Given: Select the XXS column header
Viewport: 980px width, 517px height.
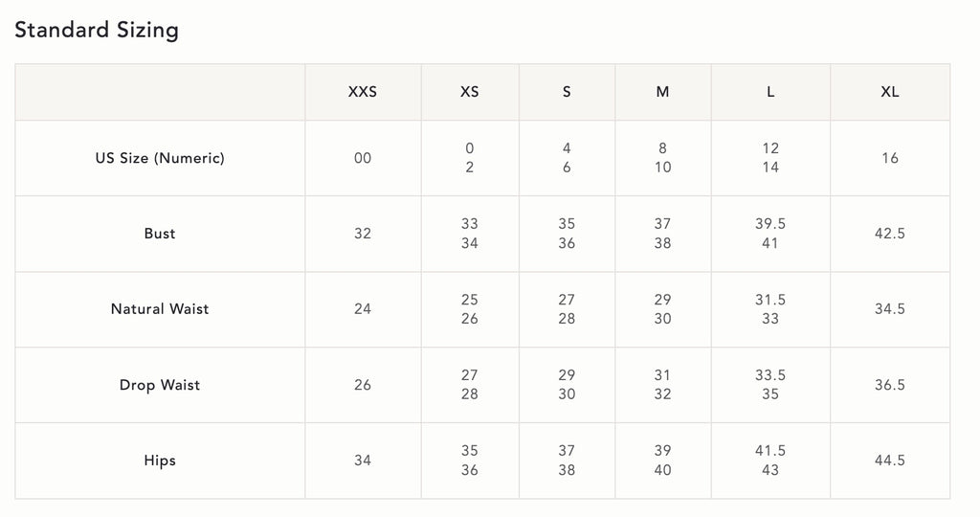Looking at the screenshot, I should 363,92.
